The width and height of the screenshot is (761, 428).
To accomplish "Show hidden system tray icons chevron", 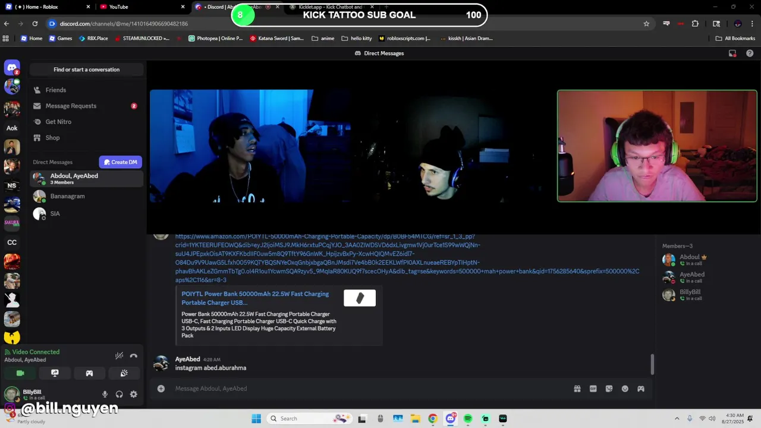I will tap(677, 418).
